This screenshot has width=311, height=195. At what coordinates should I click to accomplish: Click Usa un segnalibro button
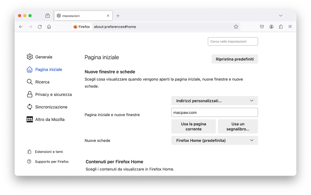238,127
